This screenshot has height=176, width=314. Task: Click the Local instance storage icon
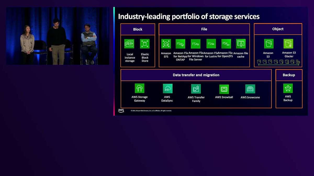pos(129,44)
